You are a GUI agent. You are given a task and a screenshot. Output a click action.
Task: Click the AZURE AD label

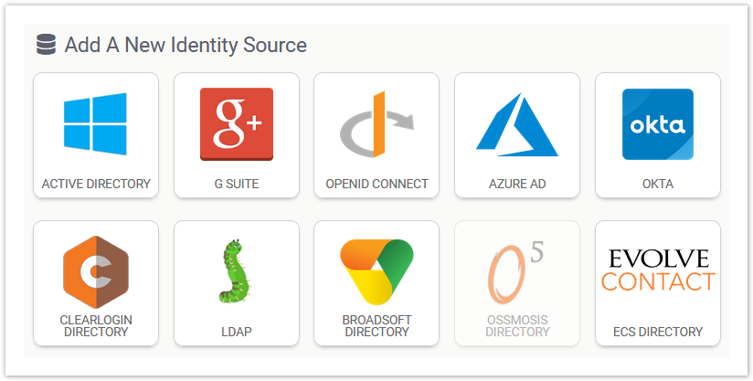click(517, 184)
